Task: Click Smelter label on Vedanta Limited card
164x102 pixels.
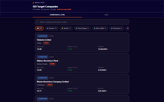Action: tap(52, 36)
